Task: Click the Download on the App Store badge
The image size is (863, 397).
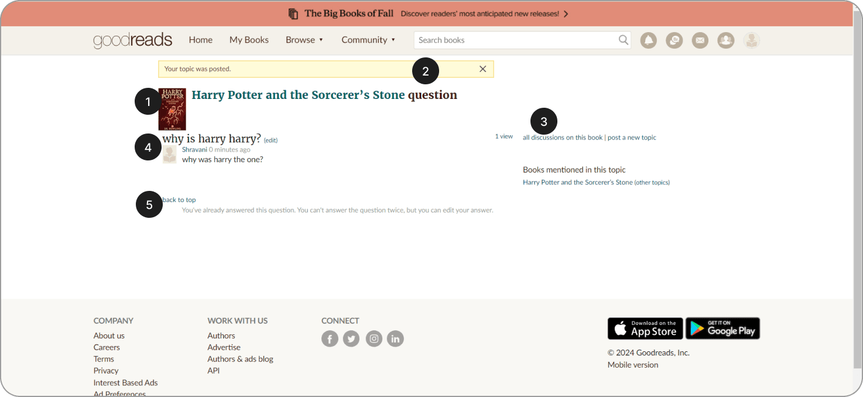Action: pyautogui.click(x=645, y=328)
